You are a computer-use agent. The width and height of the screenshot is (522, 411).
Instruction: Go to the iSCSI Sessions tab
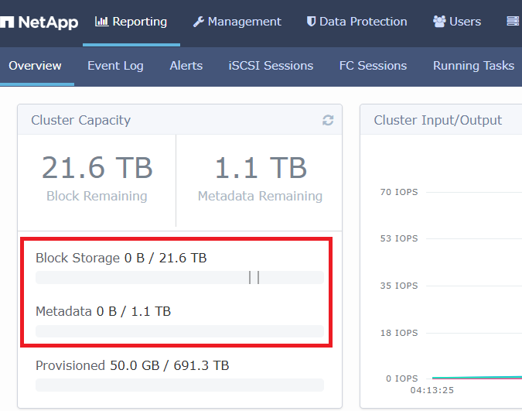point(271,66)
